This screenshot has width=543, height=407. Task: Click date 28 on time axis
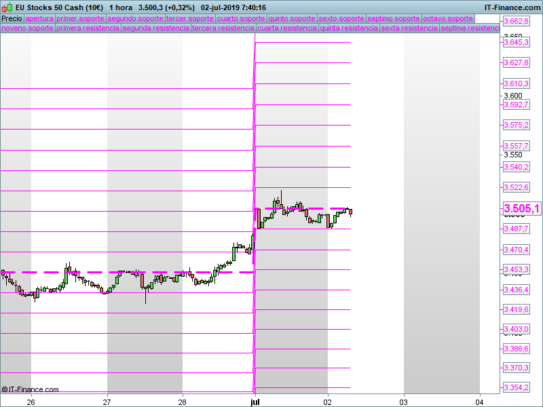point(182,402)
